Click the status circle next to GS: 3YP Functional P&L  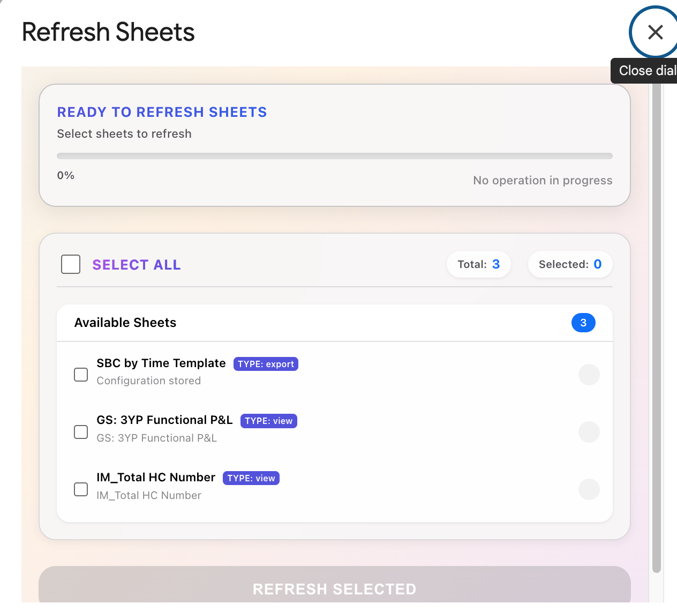pyautogui.click(x=589, y=432)
